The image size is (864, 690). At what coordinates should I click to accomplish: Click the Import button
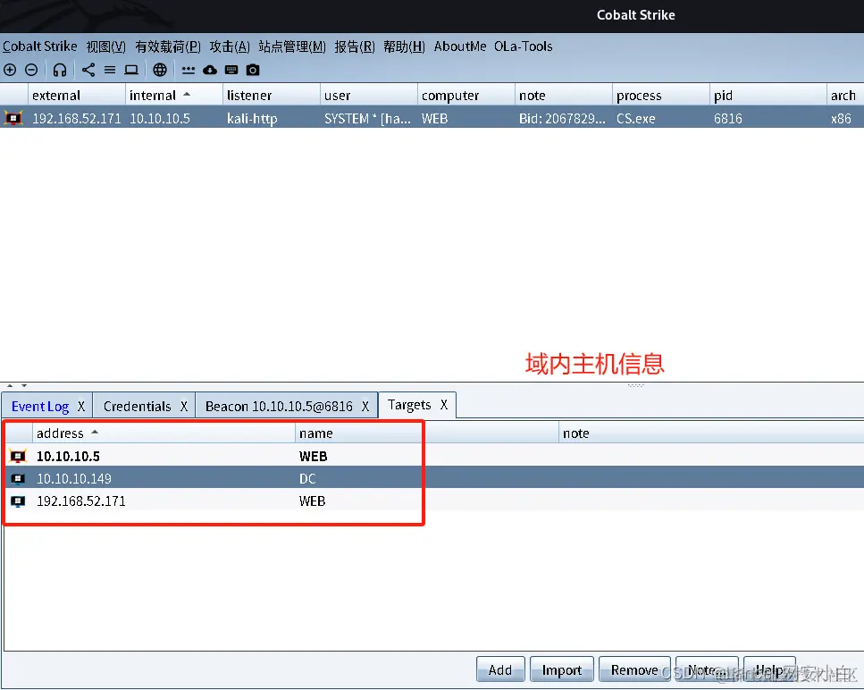(x=561, y=669)
